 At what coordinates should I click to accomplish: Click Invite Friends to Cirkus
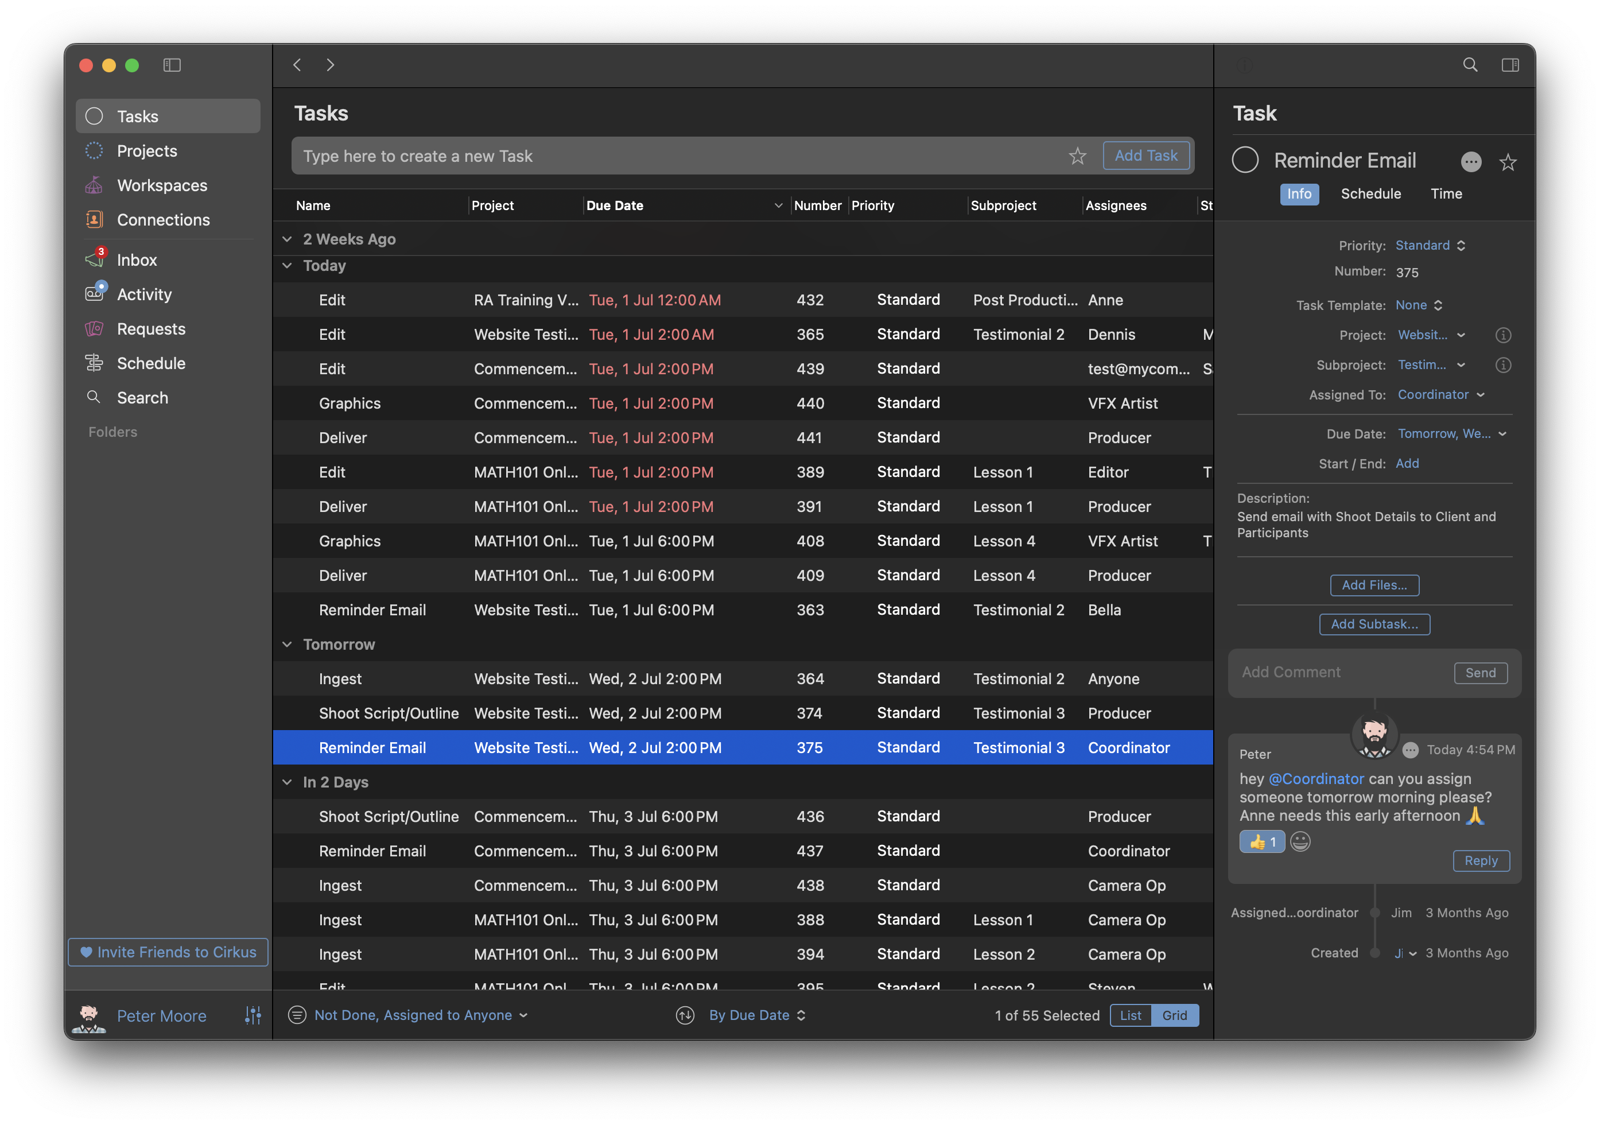pyautogui.click(x=168, y=952)
